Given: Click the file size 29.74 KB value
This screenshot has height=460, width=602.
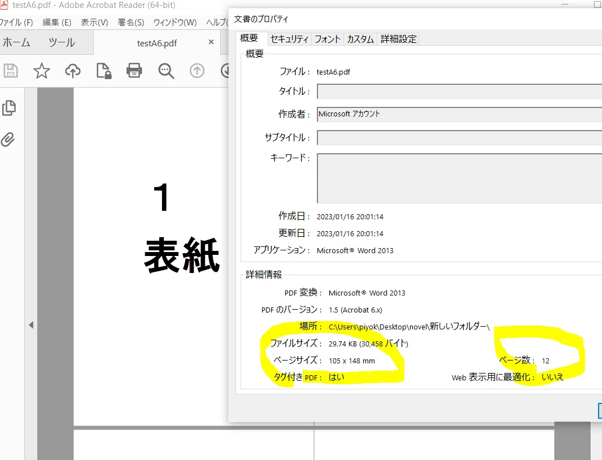Looking at the screenshot, I should click(x=368, y=344).
